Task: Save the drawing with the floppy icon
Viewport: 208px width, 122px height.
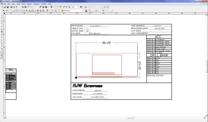Action: (x=8, y=7)
